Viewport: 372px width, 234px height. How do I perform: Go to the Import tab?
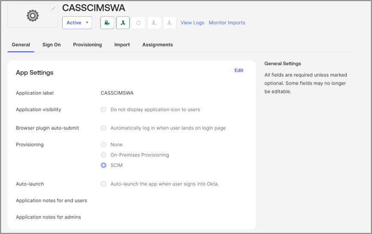[x=122, y=45]
